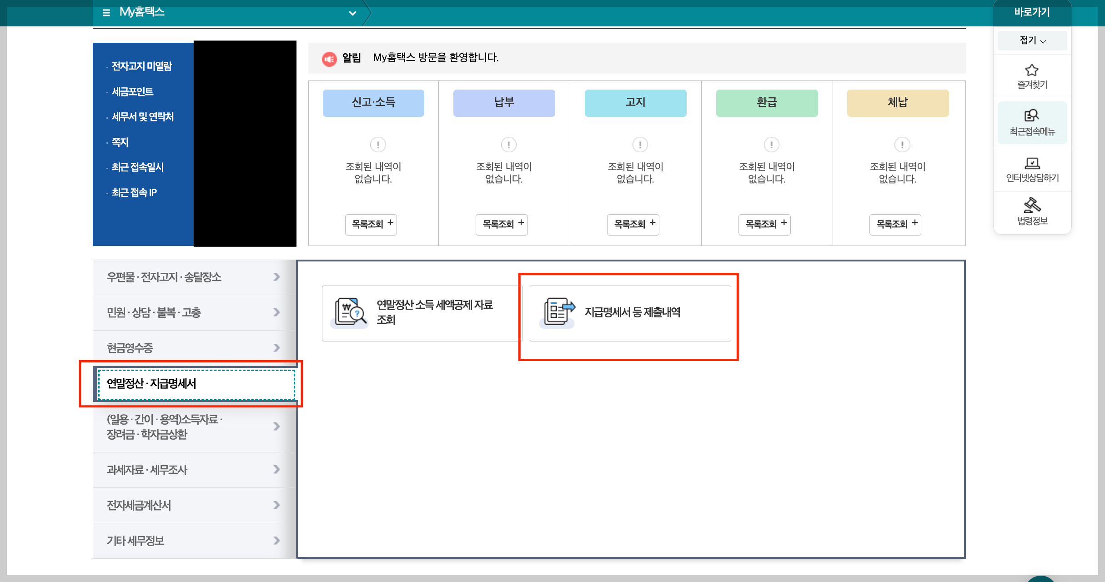Select the green 환급 category chip
1105x582 pixels.
tap(767, 103)
